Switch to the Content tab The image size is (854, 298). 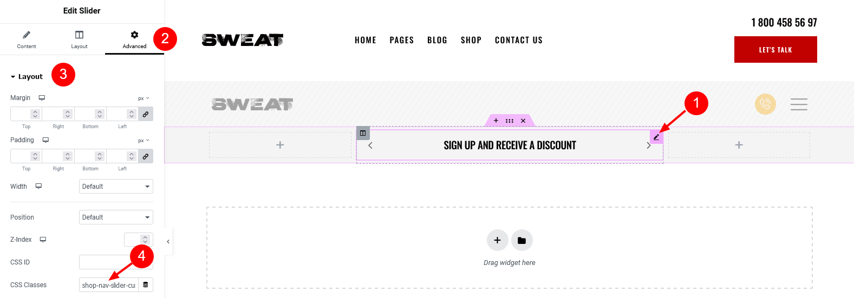[x=27, y=39]
